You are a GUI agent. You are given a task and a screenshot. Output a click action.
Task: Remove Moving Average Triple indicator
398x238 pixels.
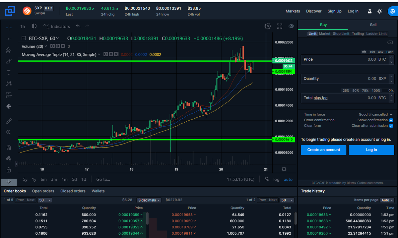pyautogui.click(x=116, y=54)
